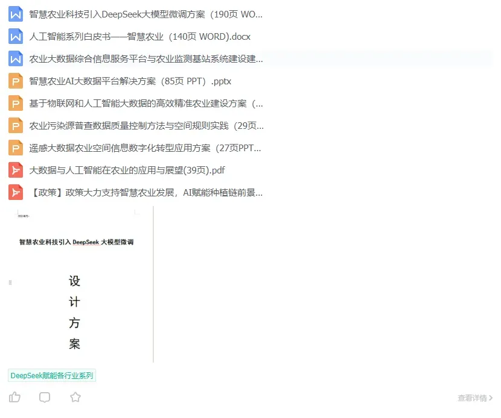Image resolution: width=501 pixels, height=418 pixels.
Task: Click the Word icon beside 农业大数据综合信息服务平台 file
Action: (x=15, y=59)
